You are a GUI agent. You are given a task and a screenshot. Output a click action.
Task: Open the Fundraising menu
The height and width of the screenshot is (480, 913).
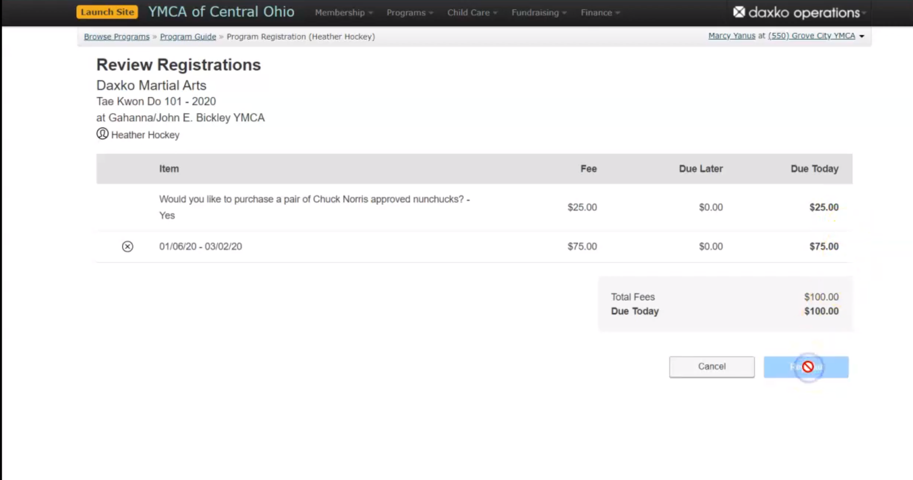tap(539, 13)
